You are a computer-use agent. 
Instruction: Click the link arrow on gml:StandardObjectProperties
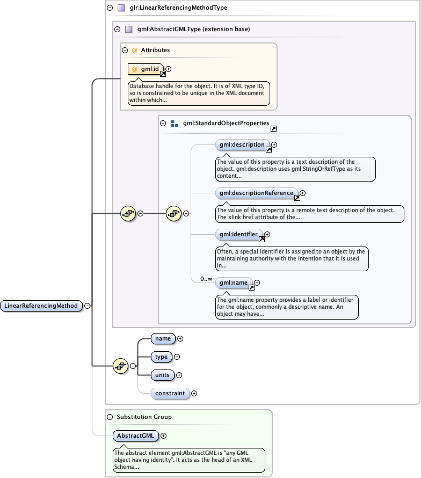click(x=273, y=129)
